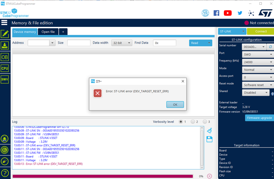Screen dimensions: 274x179
Task: Close the error dialog with X
Action: (183, 81)
